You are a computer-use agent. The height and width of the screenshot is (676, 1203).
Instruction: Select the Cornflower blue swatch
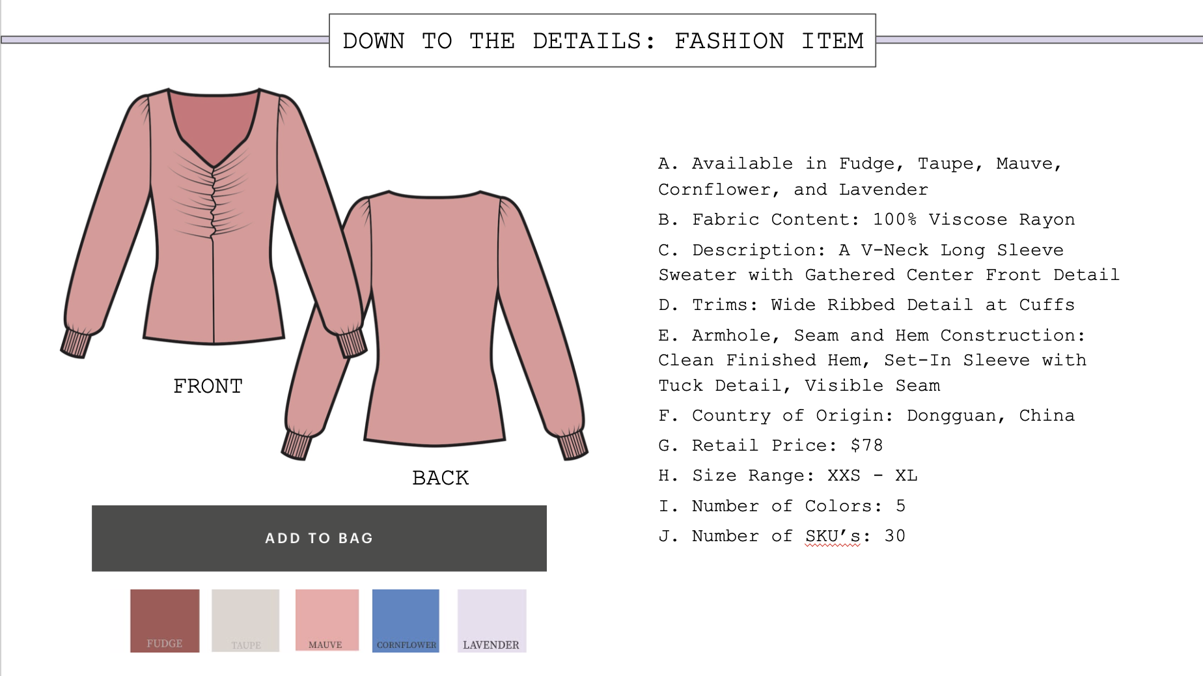pyautogui.click(x=406, y=621)
